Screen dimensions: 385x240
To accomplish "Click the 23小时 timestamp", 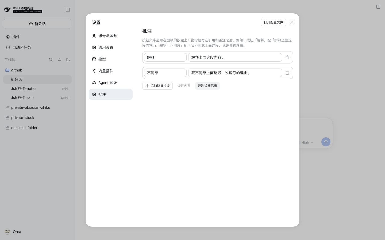I will click(65, 98).
